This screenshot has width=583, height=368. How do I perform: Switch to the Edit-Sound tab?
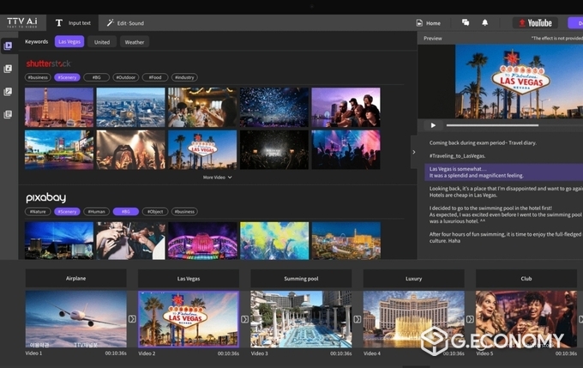[x=125, y=23]
